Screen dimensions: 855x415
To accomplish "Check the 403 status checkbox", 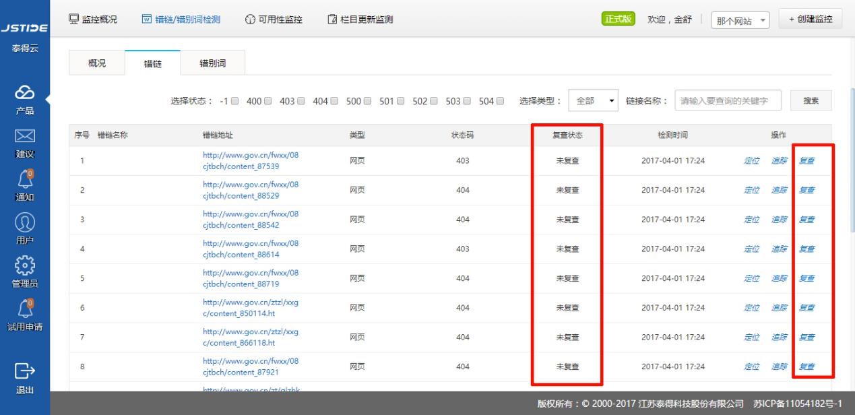I will (301, 101).
